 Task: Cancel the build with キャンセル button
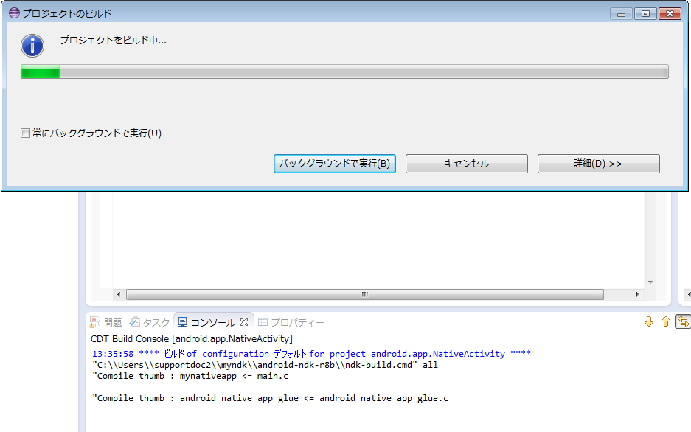coord(466,164)
